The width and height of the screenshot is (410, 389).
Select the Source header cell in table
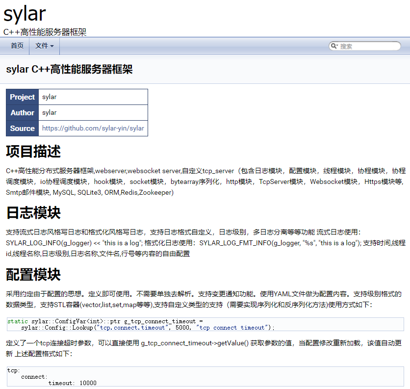coord(23,129)
